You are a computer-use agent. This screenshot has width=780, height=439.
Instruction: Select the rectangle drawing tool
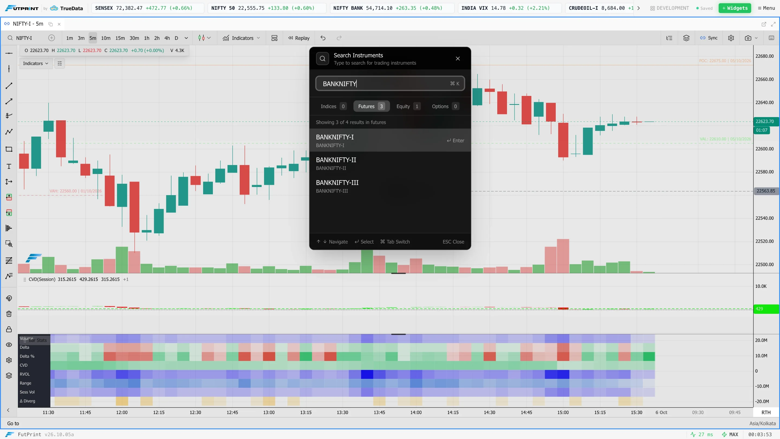click(9, 149)
